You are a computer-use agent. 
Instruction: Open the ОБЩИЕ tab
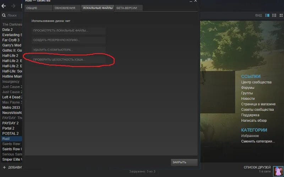[38, 8]
